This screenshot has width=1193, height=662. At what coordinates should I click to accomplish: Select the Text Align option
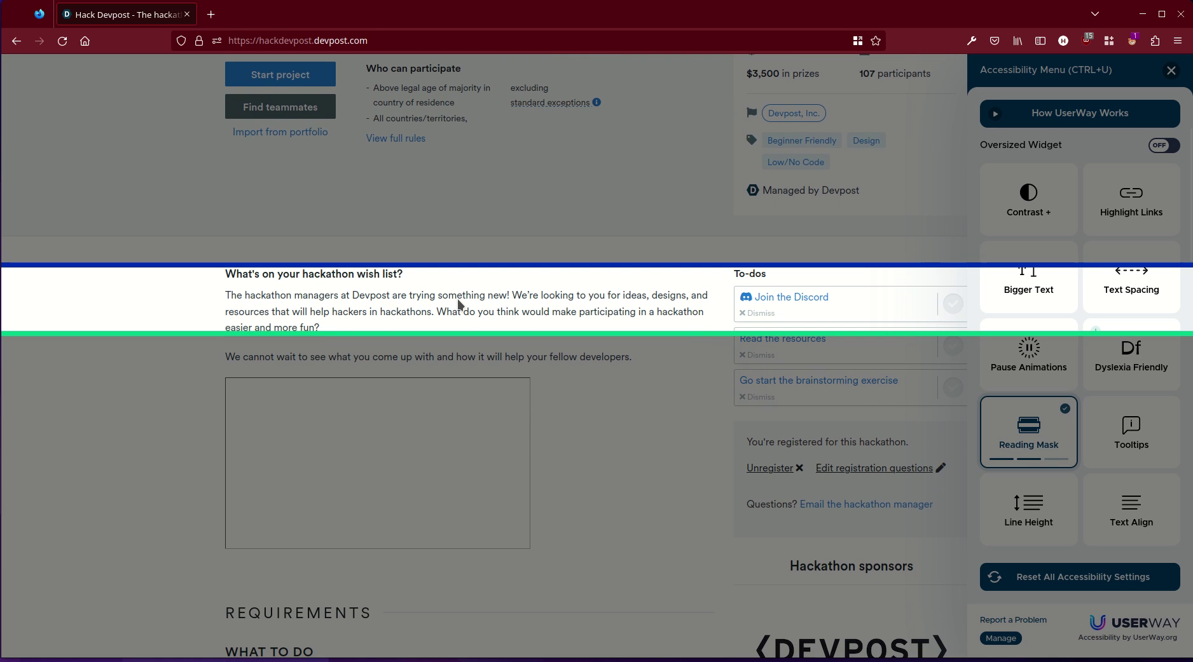click(1131, 509)
